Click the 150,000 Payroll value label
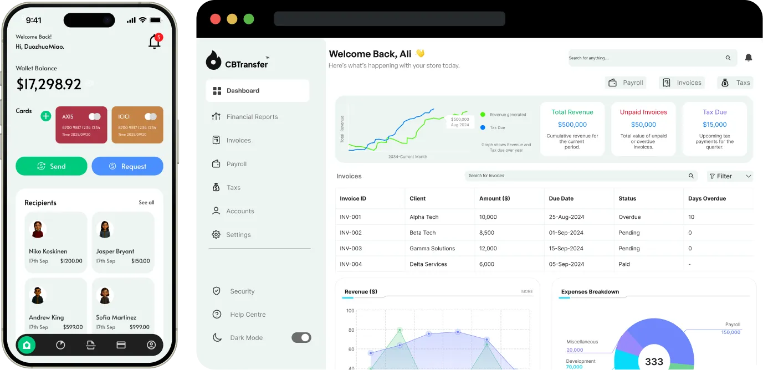Image resolution: width=763 pixels, height=370 pixels. coord(731,332)
